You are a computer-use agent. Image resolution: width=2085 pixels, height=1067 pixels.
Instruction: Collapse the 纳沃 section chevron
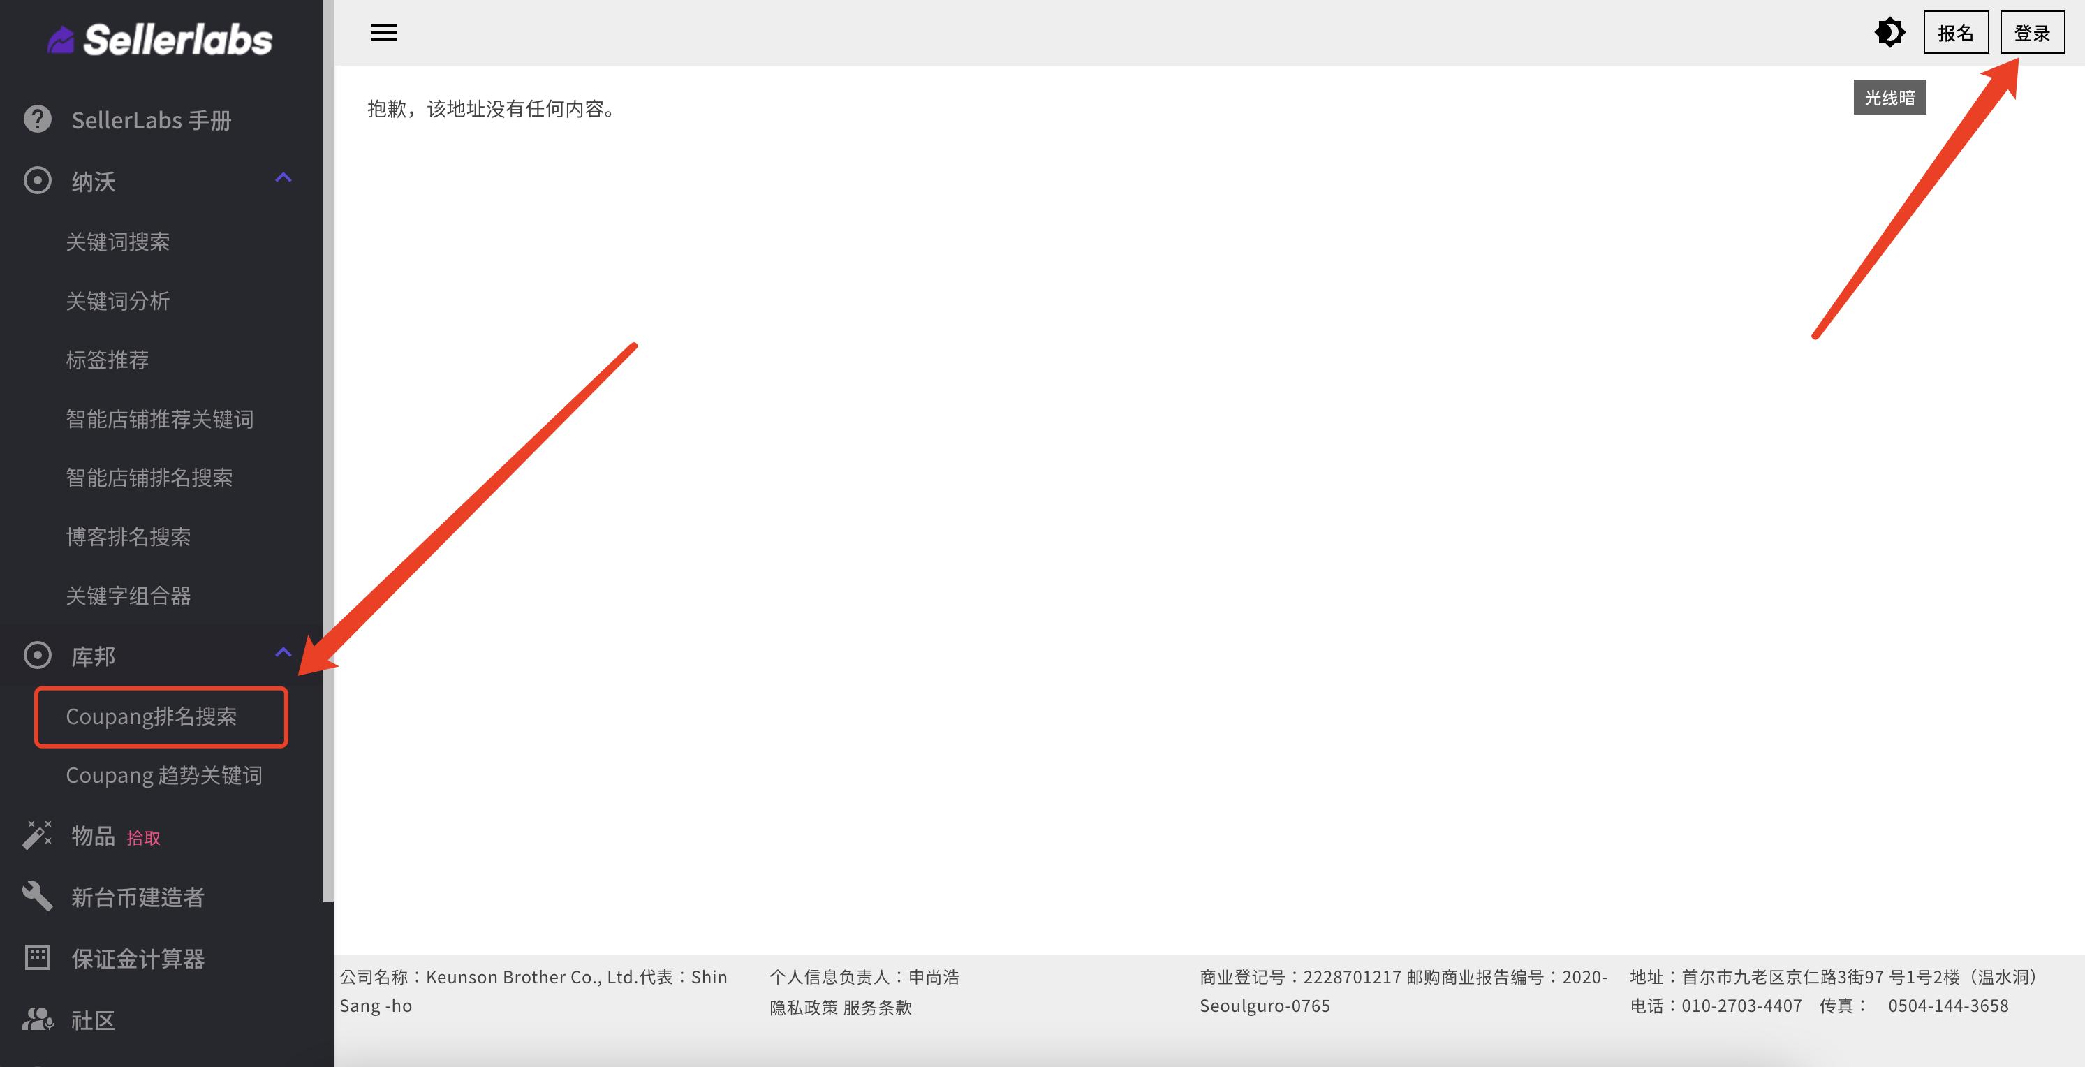[x=283, y=178]
